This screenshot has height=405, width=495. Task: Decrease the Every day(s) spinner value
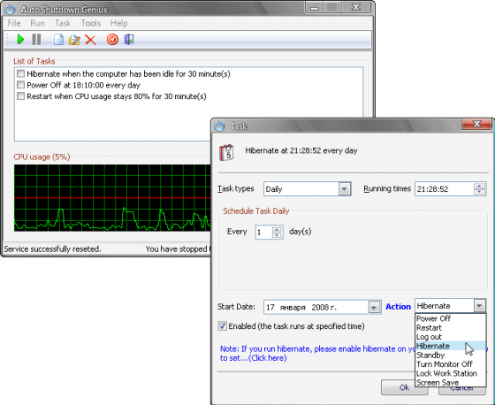point(277,235)
